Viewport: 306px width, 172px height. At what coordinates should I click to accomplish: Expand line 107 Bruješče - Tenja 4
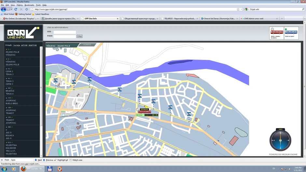7,88
